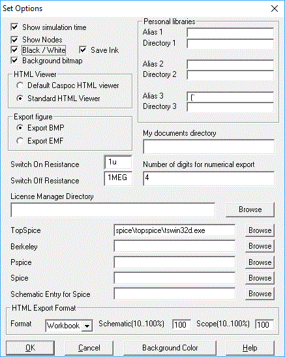Toggle the Black / White checkbox
This screenshot has height=357, width=285.
14,50
